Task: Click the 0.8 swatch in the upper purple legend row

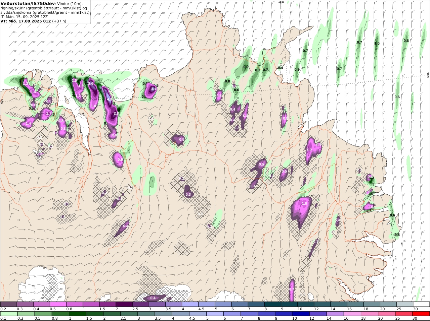Action: coord(75,304)
